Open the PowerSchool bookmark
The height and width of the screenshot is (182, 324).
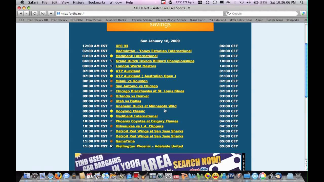tap(94, 20)
